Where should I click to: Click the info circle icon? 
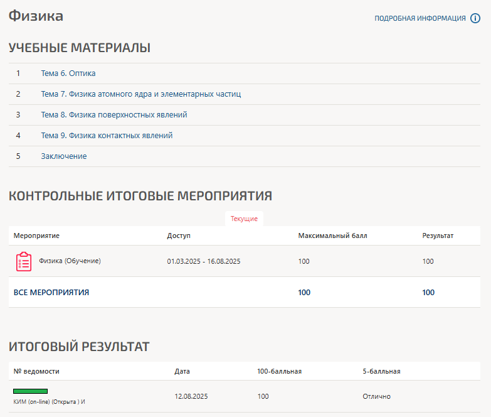(x=475, y=18)
